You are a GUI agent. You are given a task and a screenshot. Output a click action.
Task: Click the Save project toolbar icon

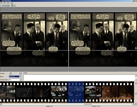(6, 5)
